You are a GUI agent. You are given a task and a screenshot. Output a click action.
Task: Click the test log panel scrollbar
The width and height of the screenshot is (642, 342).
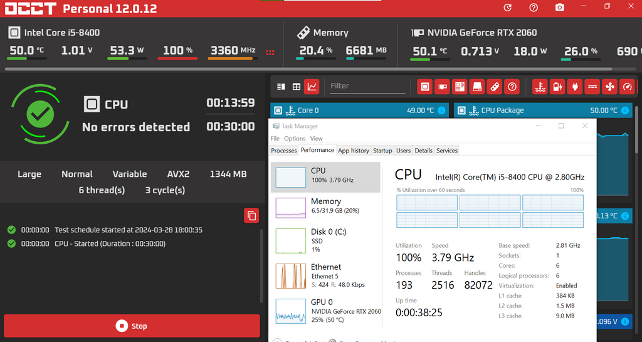click(x=261, y=266)
